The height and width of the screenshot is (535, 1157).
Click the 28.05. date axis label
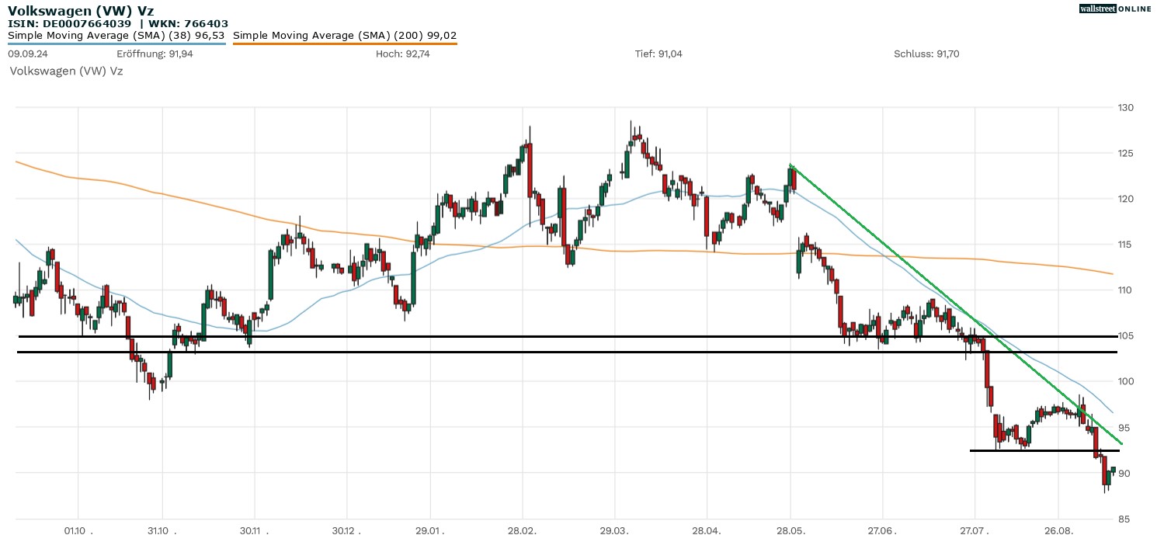[x=790, y=530]
